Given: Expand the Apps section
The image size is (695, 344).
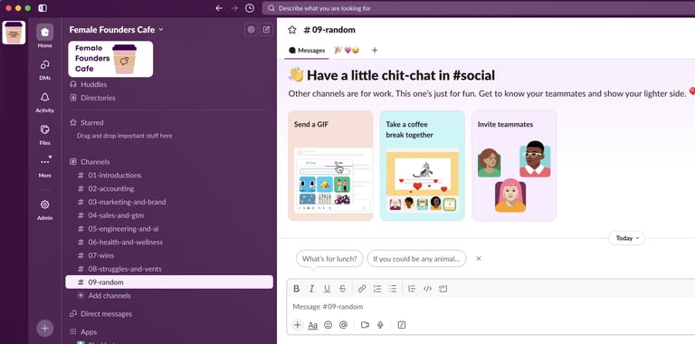Looking at the screenshot, I should tap(89, 331).
